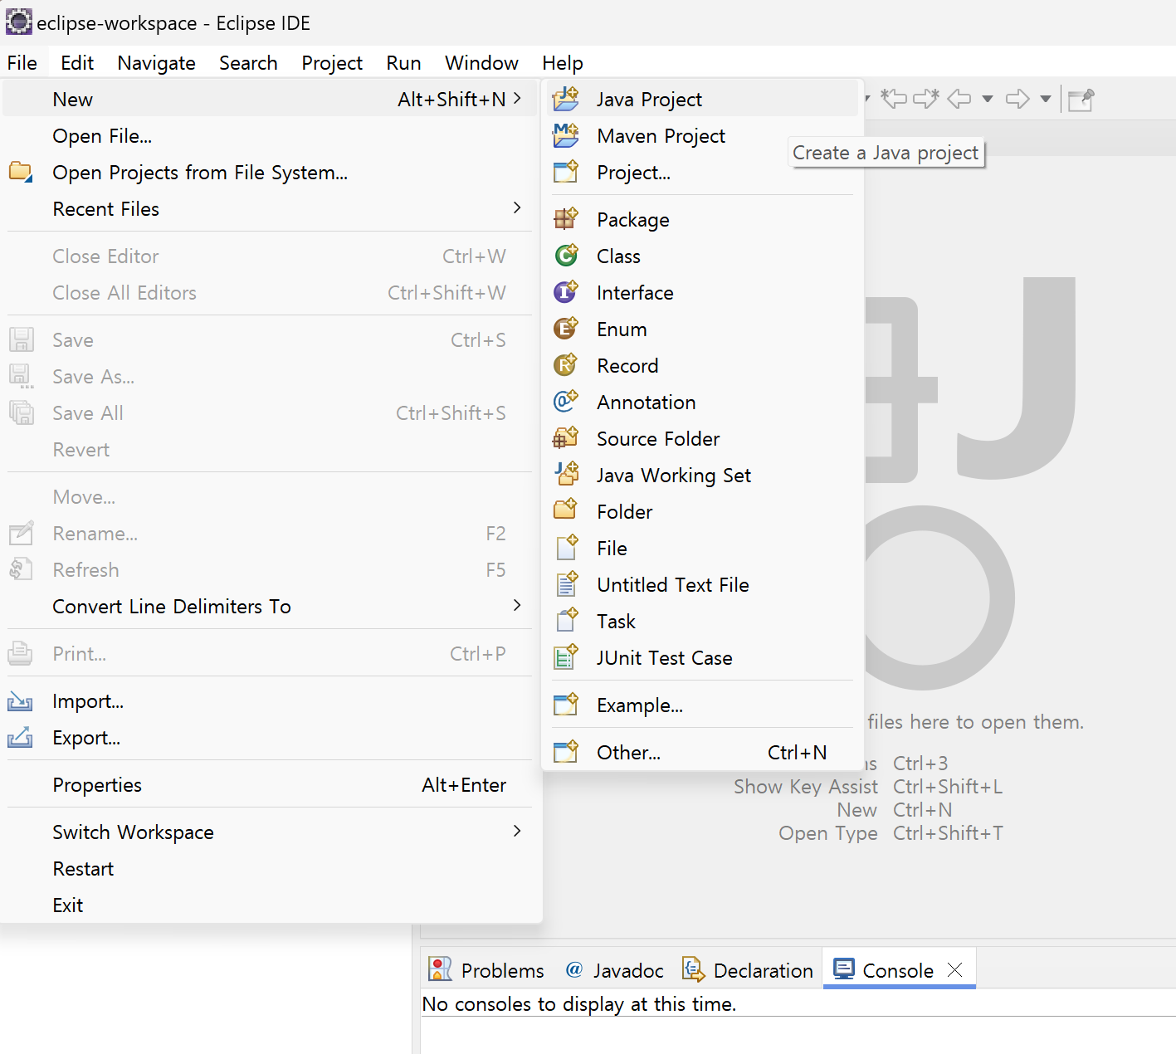1176x1054 pixels.
Task: Expand the New submenu arrow
Action: coord(517,98)
